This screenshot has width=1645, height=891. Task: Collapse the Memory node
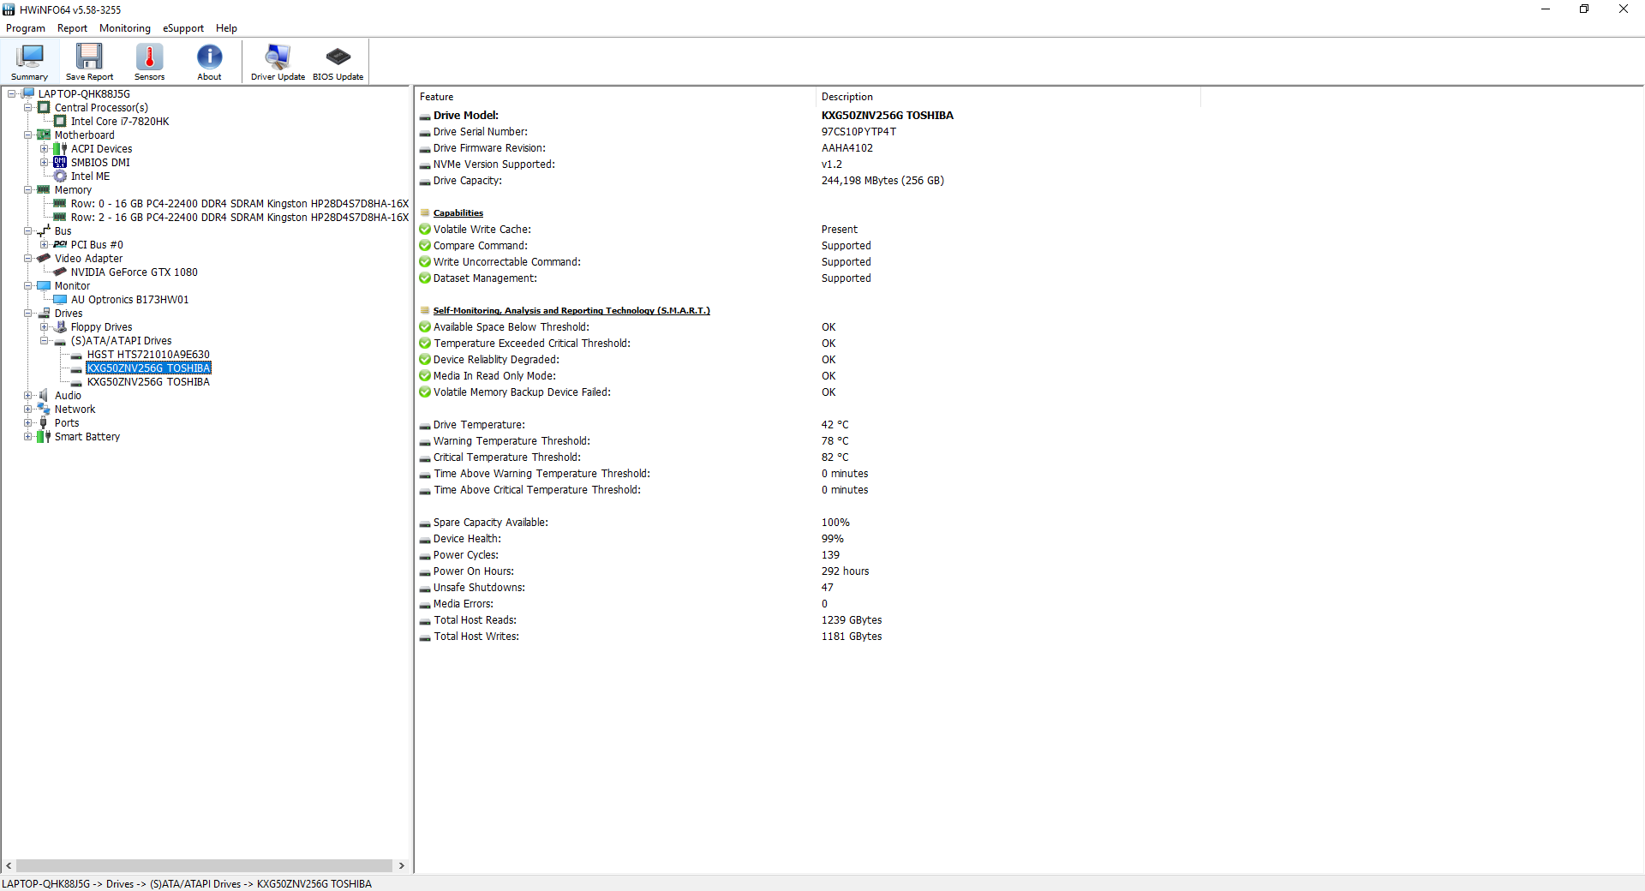pyautogui.click(x=28, y=190)
